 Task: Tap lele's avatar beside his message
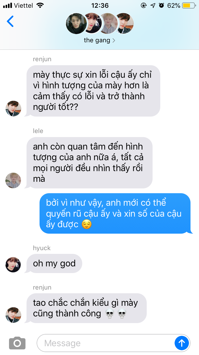point(13,180)
